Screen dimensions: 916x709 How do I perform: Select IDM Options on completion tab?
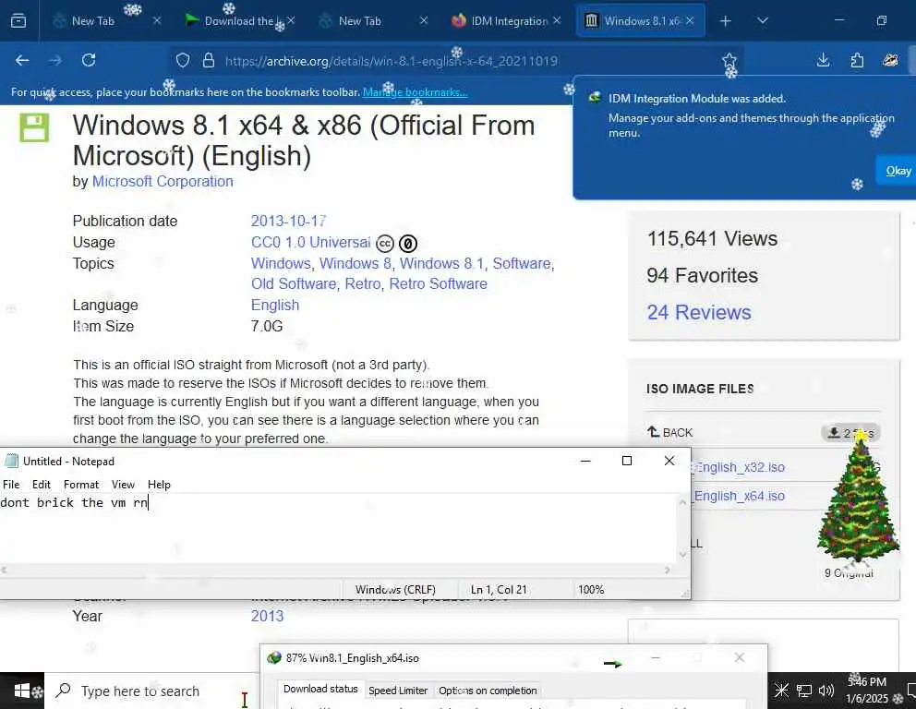(x=488, y=691)
